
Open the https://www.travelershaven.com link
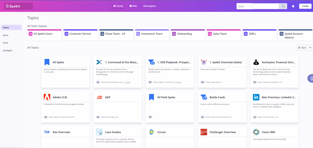[x=218, y=117]
